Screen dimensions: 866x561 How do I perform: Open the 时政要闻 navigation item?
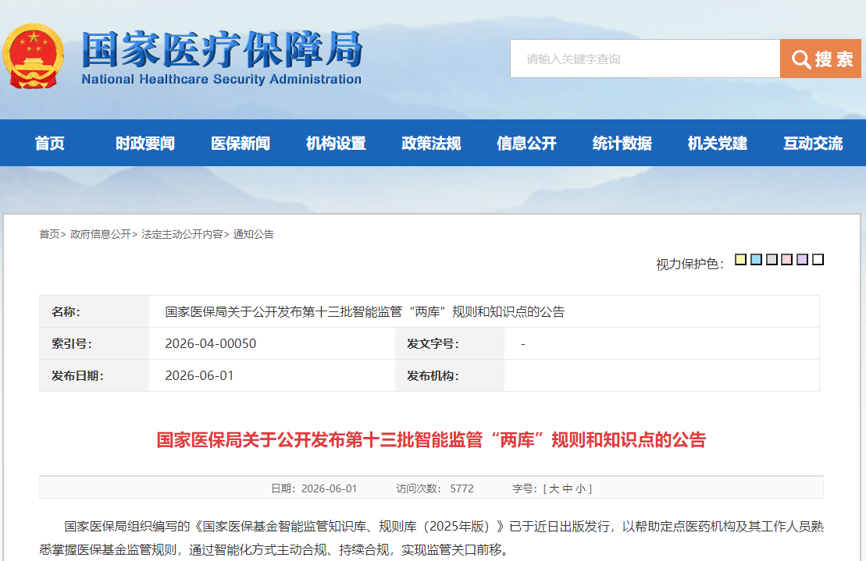pyautogui.click(x=144, y=144)
